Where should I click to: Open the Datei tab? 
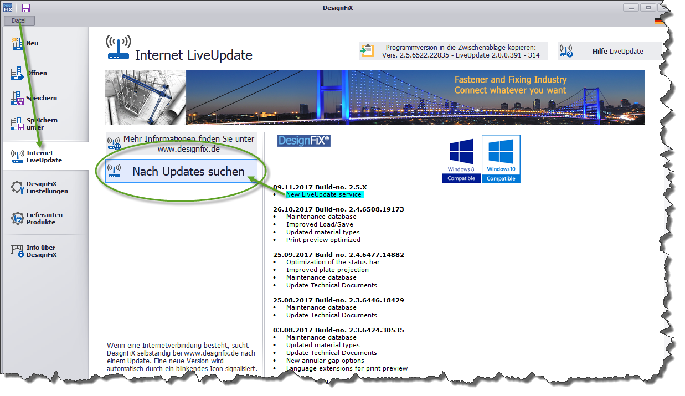point(19,20)
